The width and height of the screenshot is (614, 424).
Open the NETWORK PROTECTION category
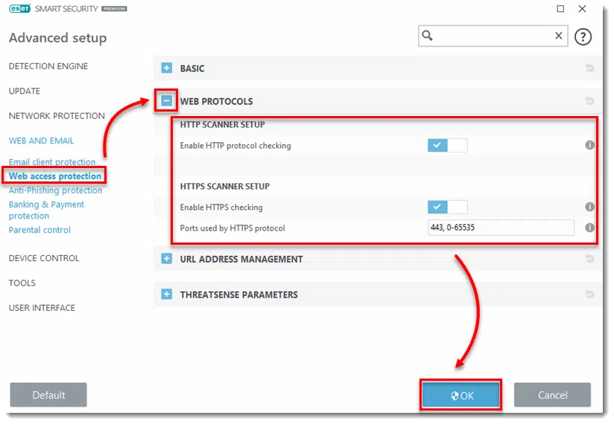tap(57, 116)
